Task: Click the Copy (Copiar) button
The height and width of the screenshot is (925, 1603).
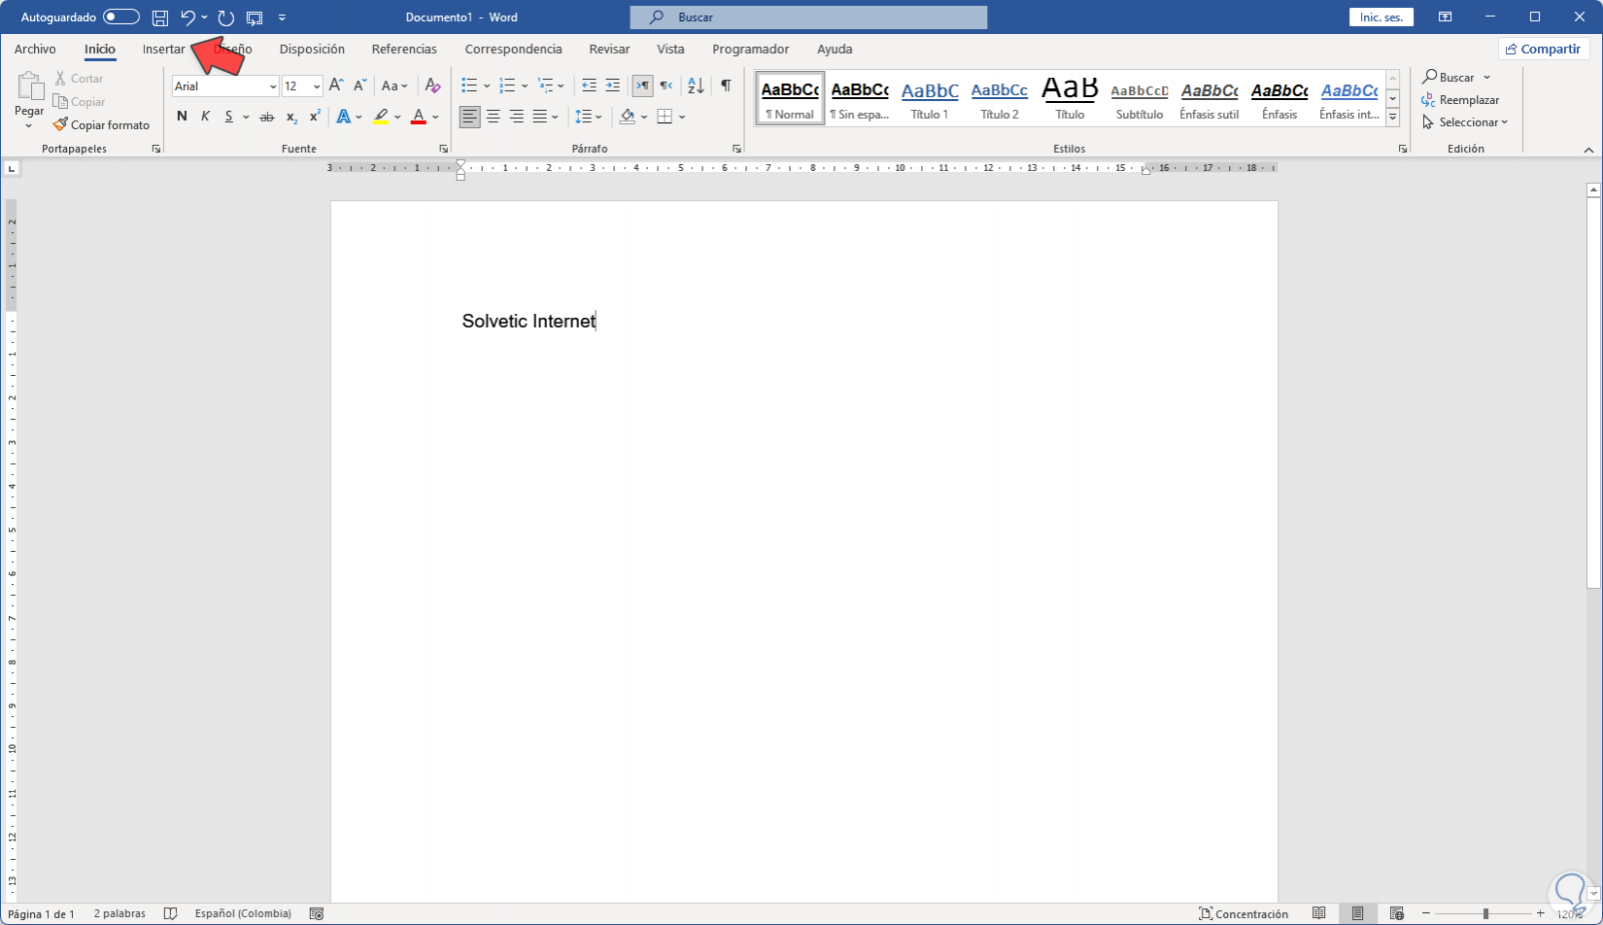Action: click(79, 101)
